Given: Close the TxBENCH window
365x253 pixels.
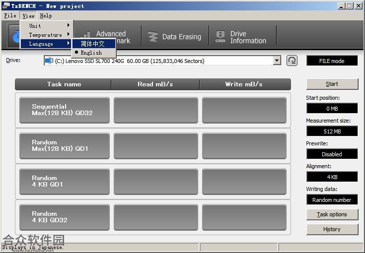Looking at the screenshot, I should click(358, 6).
